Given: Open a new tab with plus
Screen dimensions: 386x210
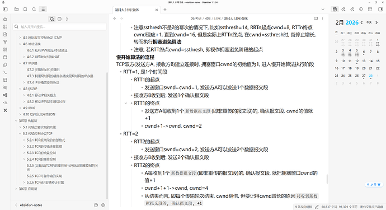Looking at the screenshot, I should click(x=165, y=10).
